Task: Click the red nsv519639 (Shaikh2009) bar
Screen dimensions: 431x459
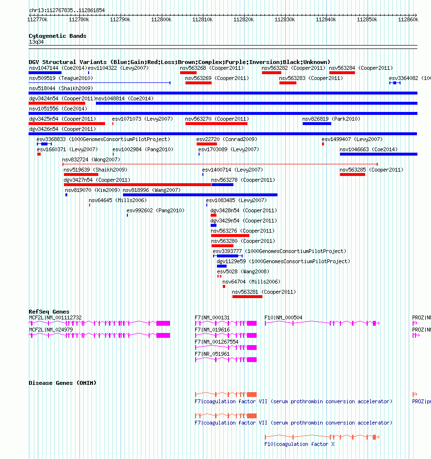Action: point(81,174)
